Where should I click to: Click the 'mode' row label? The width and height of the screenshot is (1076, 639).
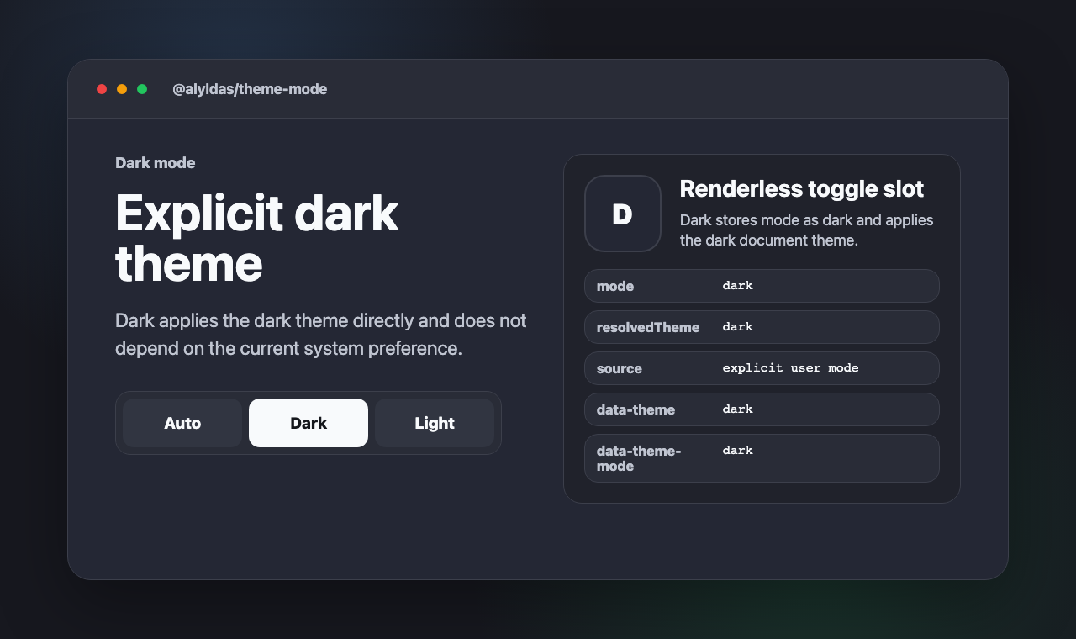(615, 286)
